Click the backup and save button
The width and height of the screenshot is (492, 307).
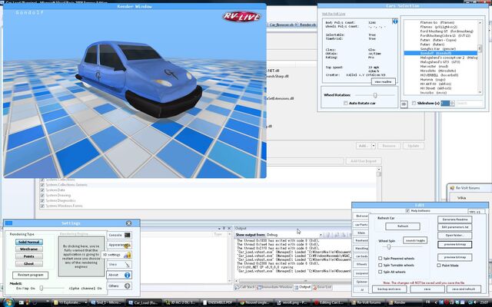[390, 289]
